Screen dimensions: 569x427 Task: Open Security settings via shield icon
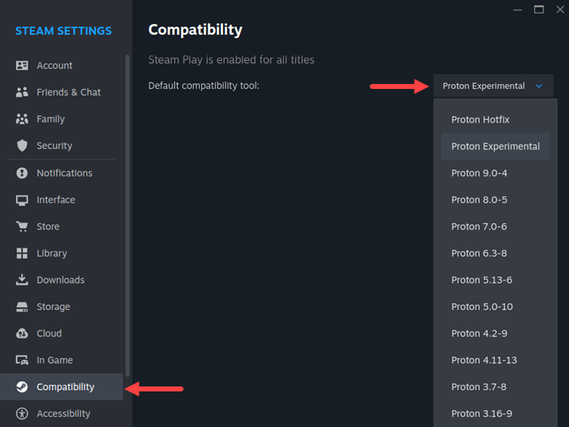[x=22, y=145]
